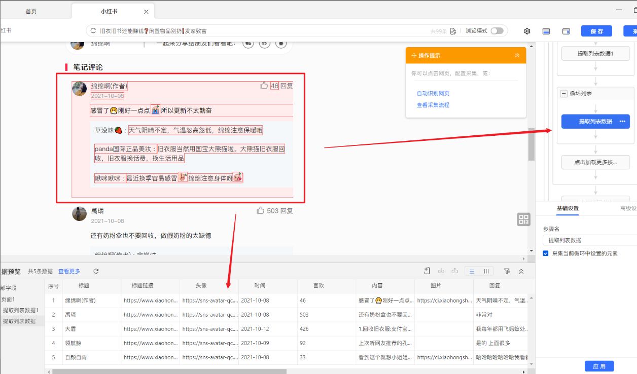Click the filter icon in the data preview toolbar
This screenshot has height=374, width=637.
507,271
